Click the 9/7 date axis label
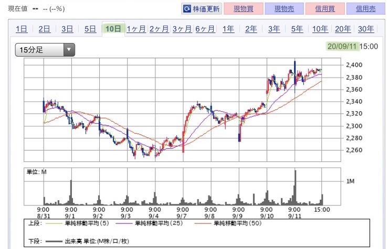The image size is (389, 249). point(182,216)
